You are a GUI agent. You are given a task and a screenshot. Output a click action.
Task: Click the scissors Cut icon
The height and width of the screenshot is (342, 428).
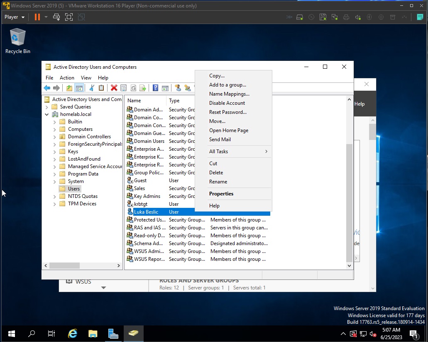coord(92,88)
